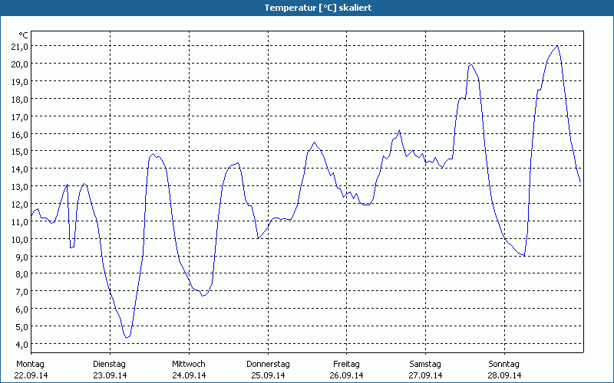
Task: Select the 'Mittwoch' day label
Action: tap(189, 365)
